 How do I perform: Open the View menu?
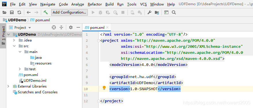pyautogui.click(x=33, y=4)
